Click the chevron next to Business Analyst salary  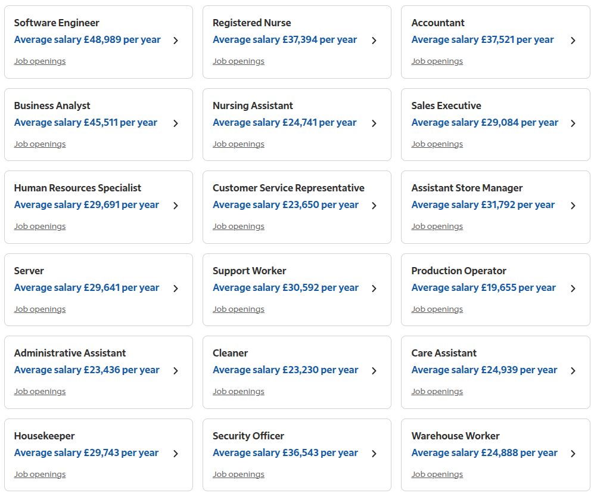tap(175, 123)
